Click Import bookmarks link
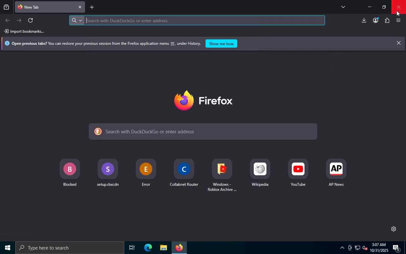The width and height of the screenshot is (406, 254). pyautogui.click(x=24, y=31)
